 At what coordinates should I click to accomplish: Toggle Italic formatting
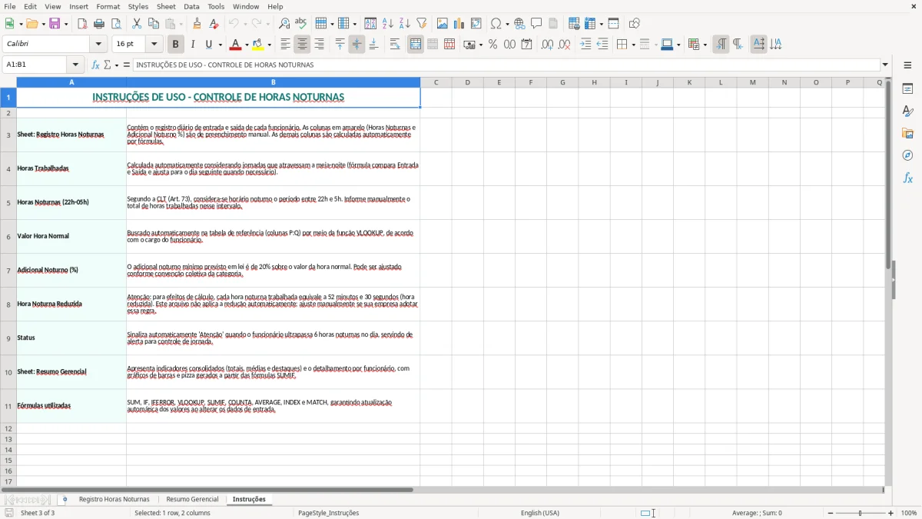click(x=193, y=45)
